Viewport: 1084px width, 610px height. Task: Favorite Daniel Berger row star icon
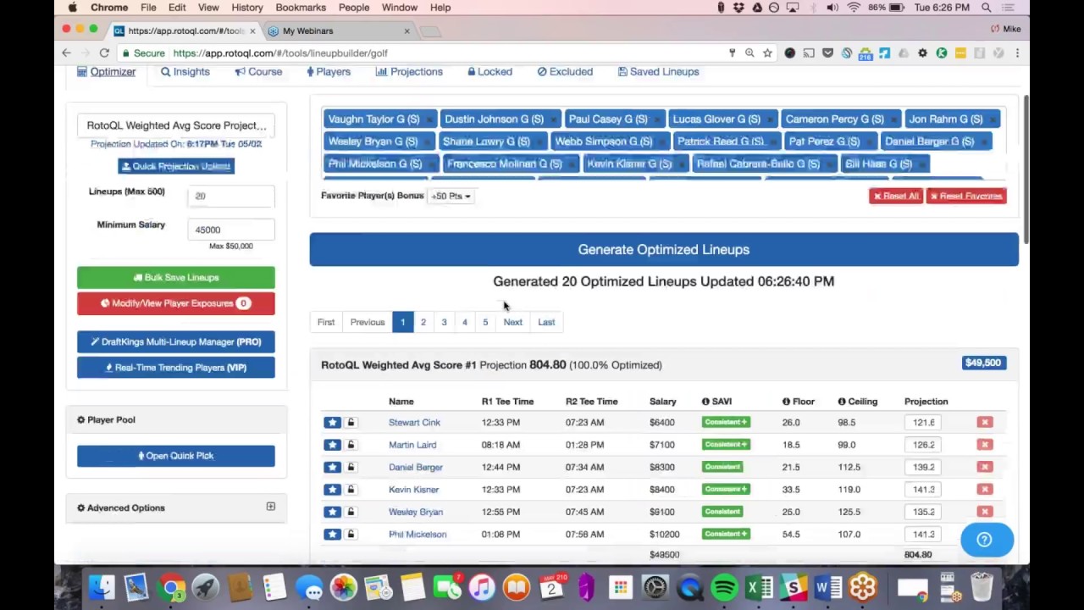pyautogui.click(x=332, y=467)
